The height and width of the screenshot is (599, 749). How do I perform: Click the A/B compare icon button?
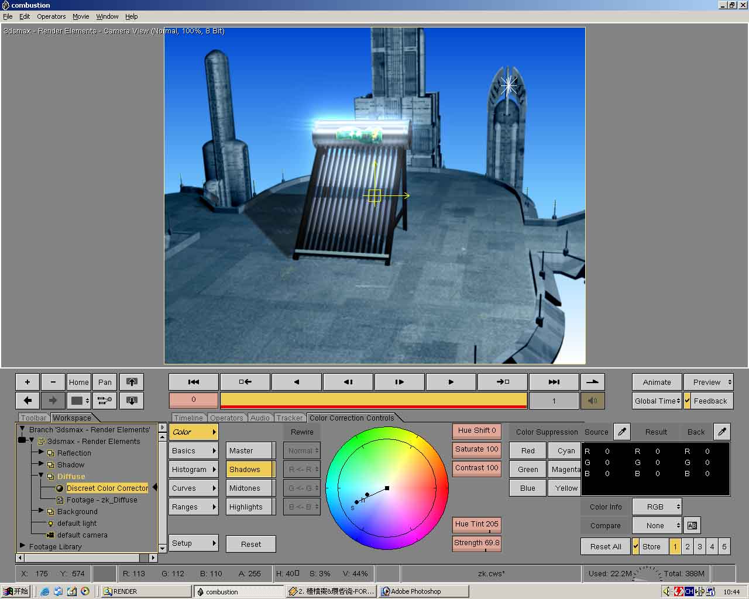click(x=692, y=525)
